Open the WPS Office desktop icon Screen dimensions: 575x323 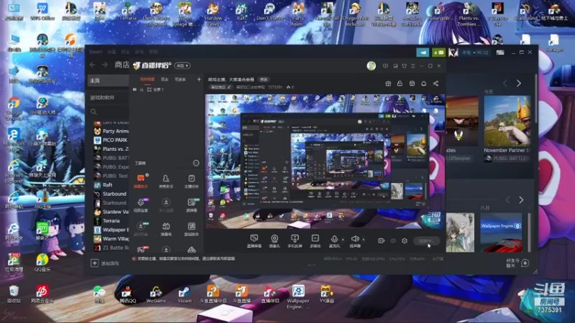click(x=42, y=11)
